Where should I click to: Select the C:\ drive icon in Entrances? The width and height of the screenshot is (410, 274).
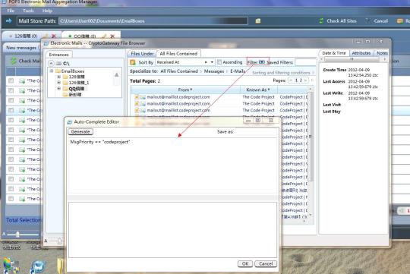click(x=58, y=63)
